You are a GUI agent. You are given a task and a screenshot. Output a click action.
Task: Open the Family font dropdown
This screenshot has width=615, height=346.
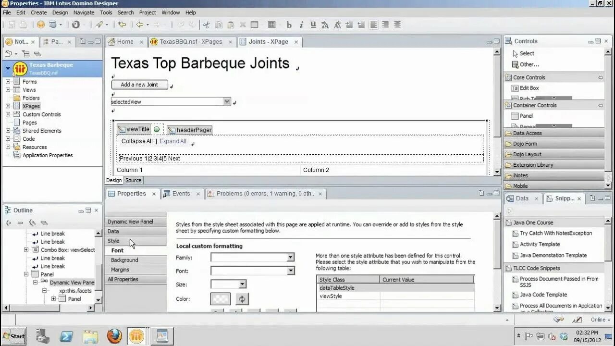click(x=290, y=257)
